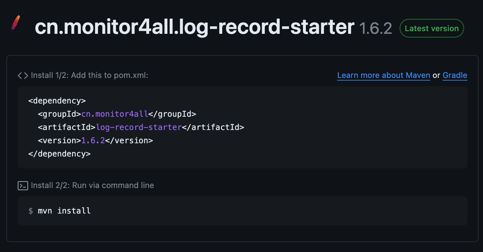
Task: Click the 1.6.2 version number in the header
Action: [x=375, y=29]
